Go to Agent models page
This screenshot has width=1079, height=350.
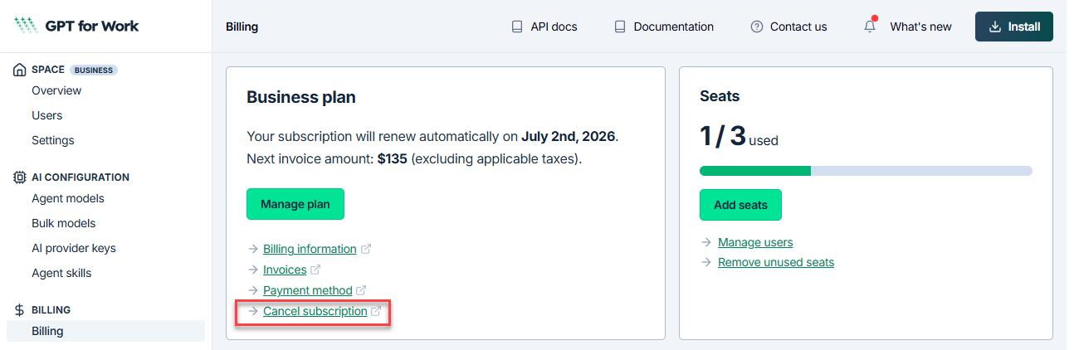[x=68, y=198]
